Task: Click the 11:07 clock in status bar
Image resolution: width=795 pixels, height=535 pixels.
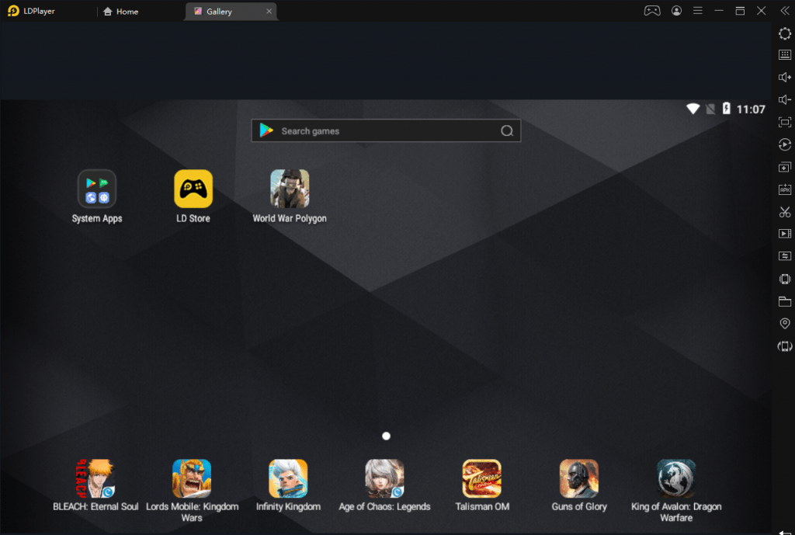Action: tap(751, 109)
